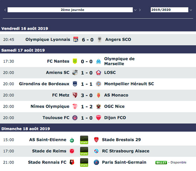Go to the next matchday arrow

(140, 10)
